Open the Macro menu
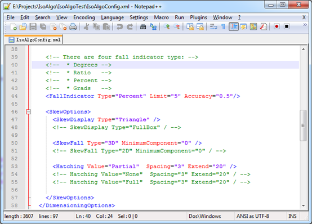 coord(162,17)
